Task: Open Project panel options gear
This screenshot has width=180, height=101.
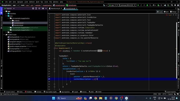Action: click(43, 8)
